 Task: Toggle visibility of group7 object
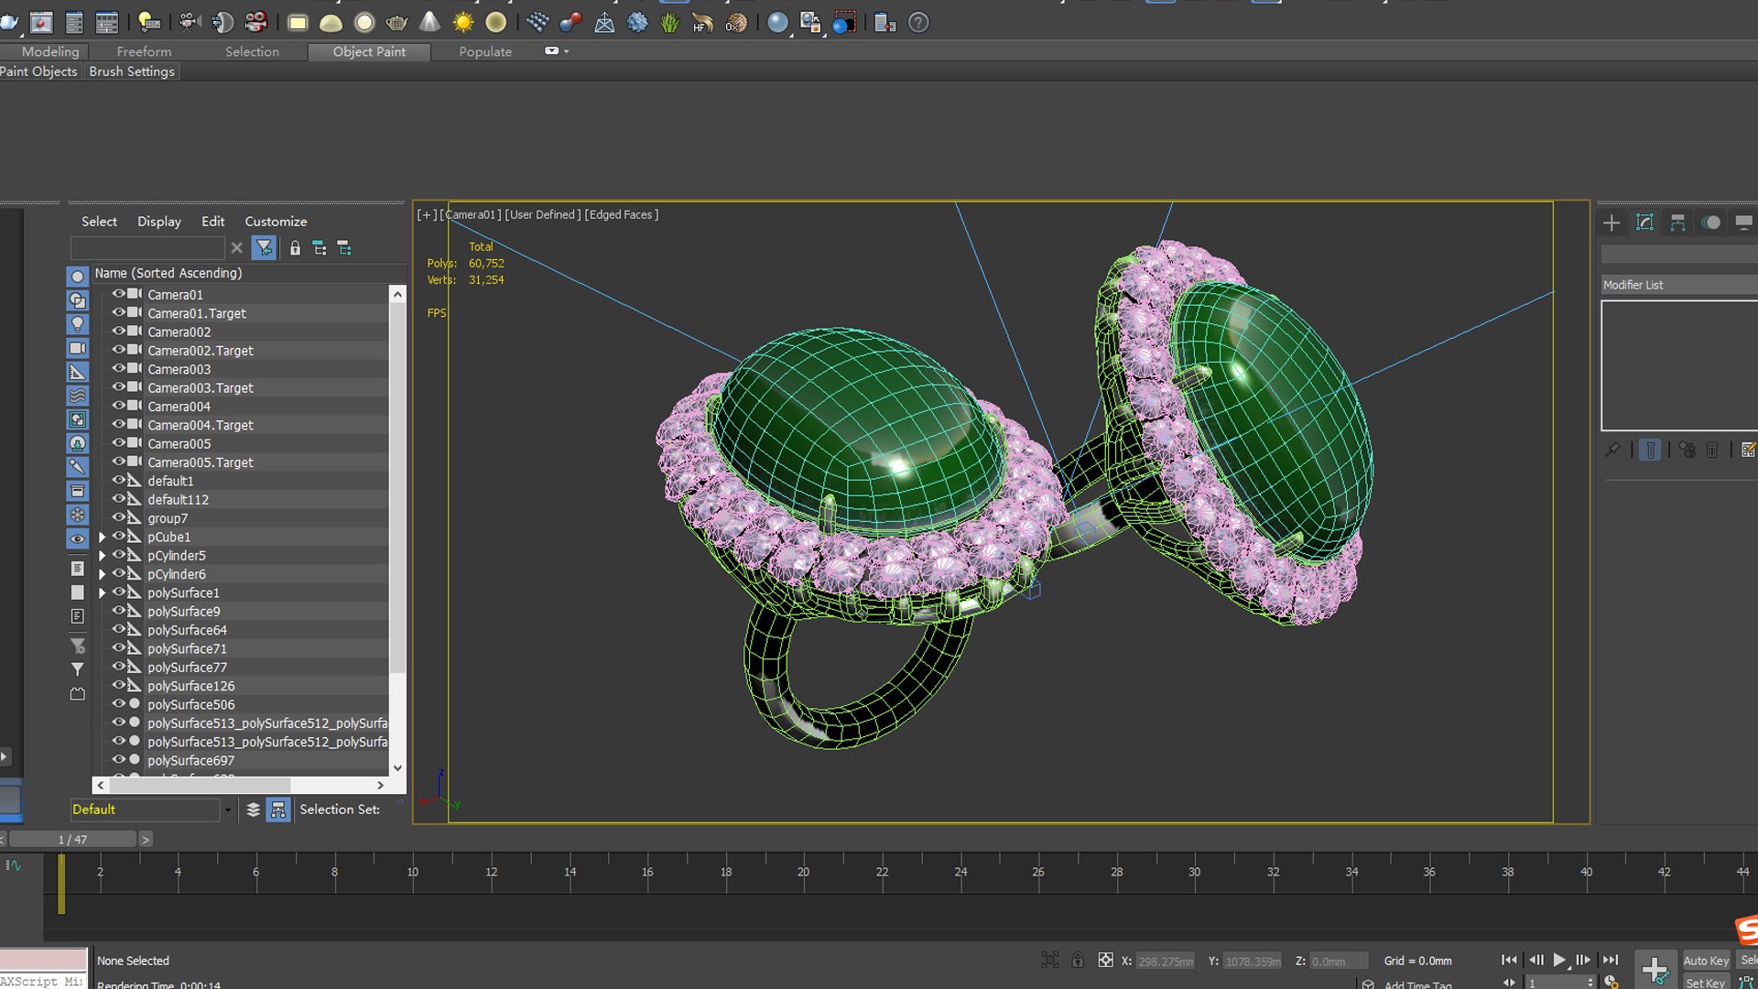point(118,518)
